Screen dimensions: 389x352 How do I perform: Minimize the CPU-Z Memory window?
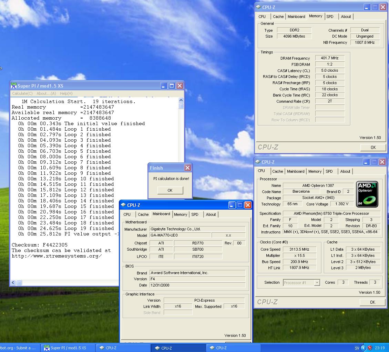(367, 7)
